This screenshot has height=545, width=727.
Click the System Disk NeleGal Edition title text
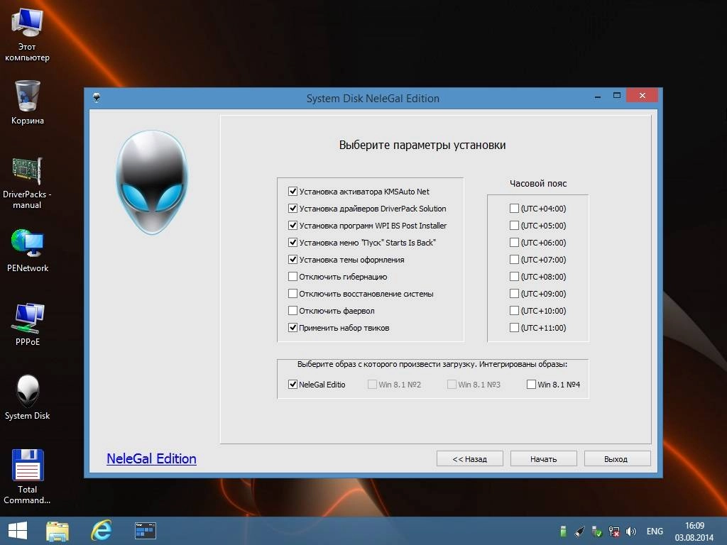tap(373, 98)
